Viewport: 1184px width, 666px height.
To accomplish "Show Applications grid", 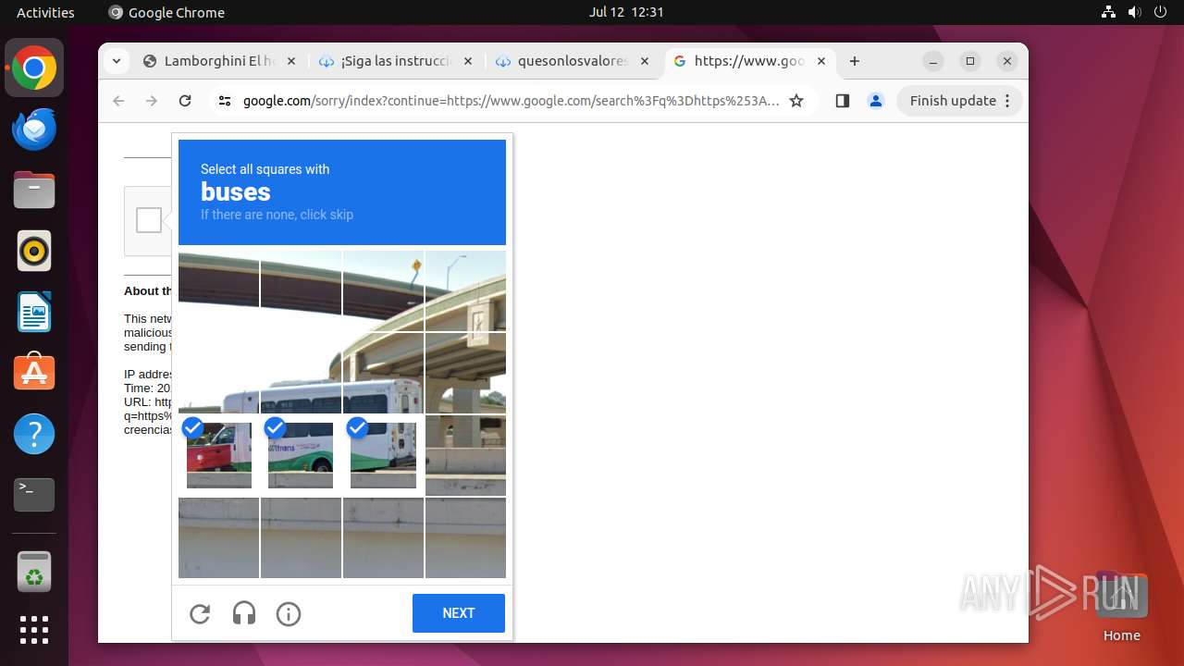I will point(34,630).
